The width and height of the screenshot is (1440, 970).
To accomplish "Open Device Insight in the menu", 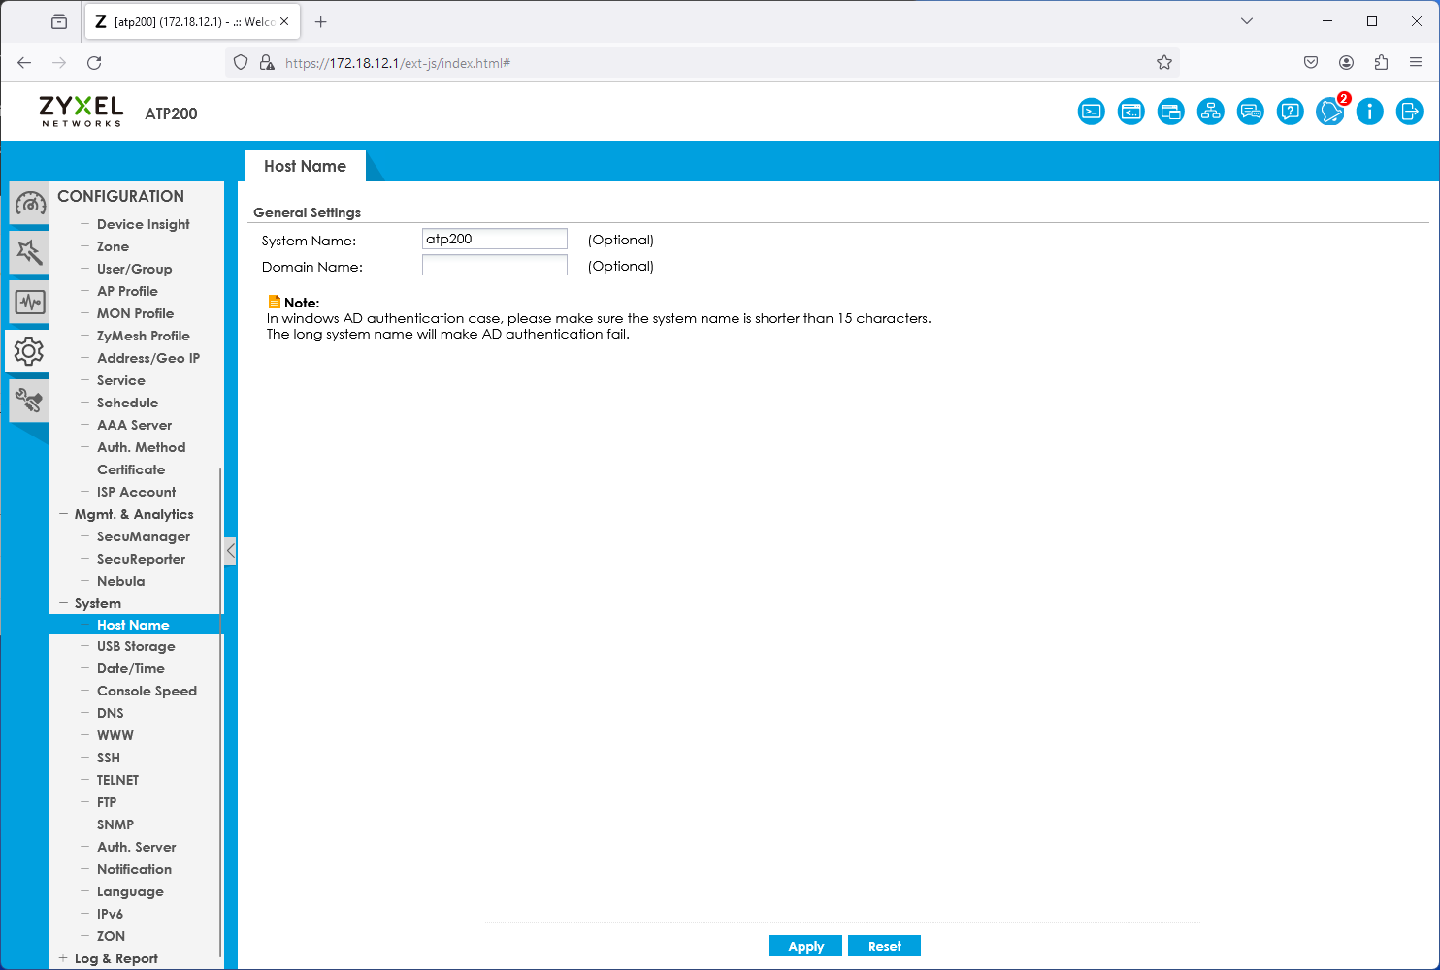I will click(144, 224).
